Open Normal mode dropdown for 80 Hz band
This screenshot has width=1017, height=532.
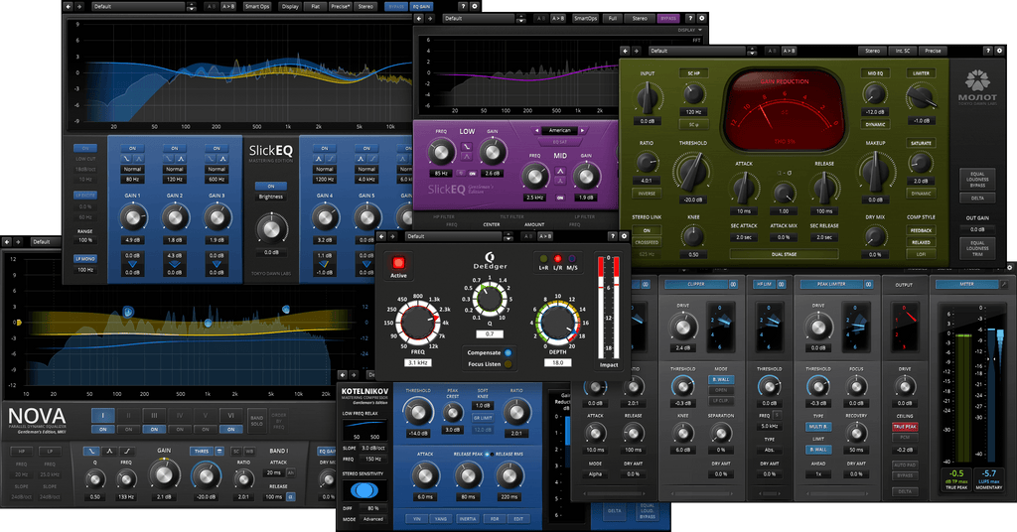click(x=132, y=169)
